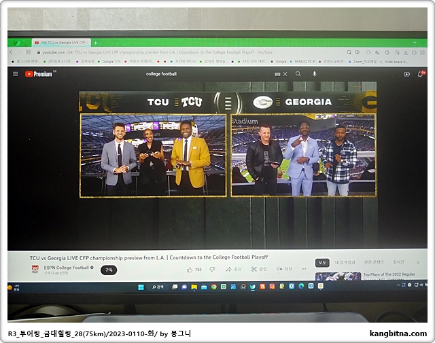Click the padlock site info icon
Viewport: 435px width, 343px height.
click(39, 52)
